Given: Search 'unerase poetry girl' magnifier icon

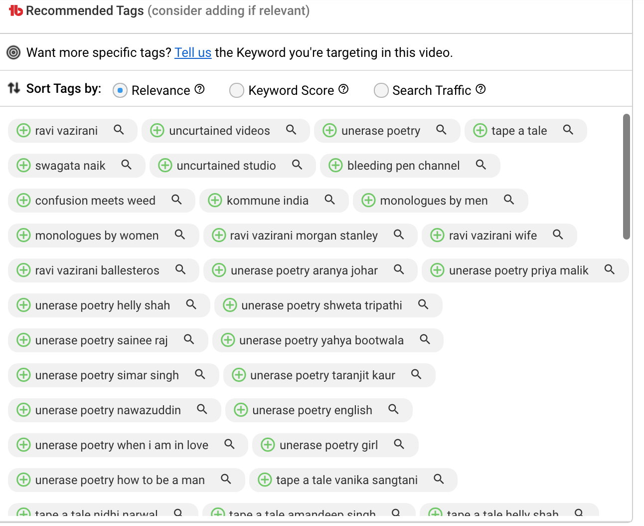Looking at the screenshot, I should (x=399, y=444).
